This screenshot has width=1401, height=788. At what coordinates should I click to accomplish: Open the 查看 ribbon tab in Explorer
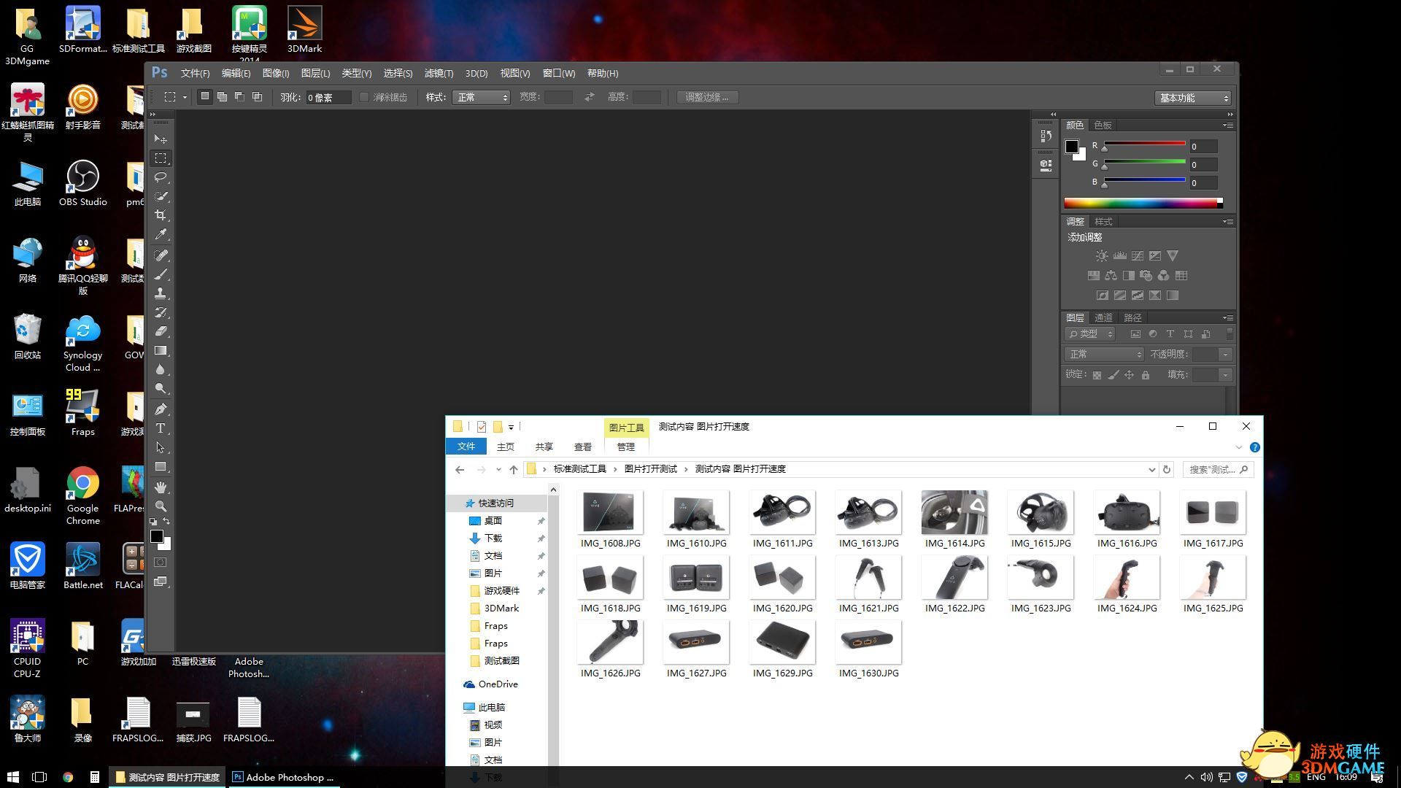pyautogui.click(x=582, y=447)
